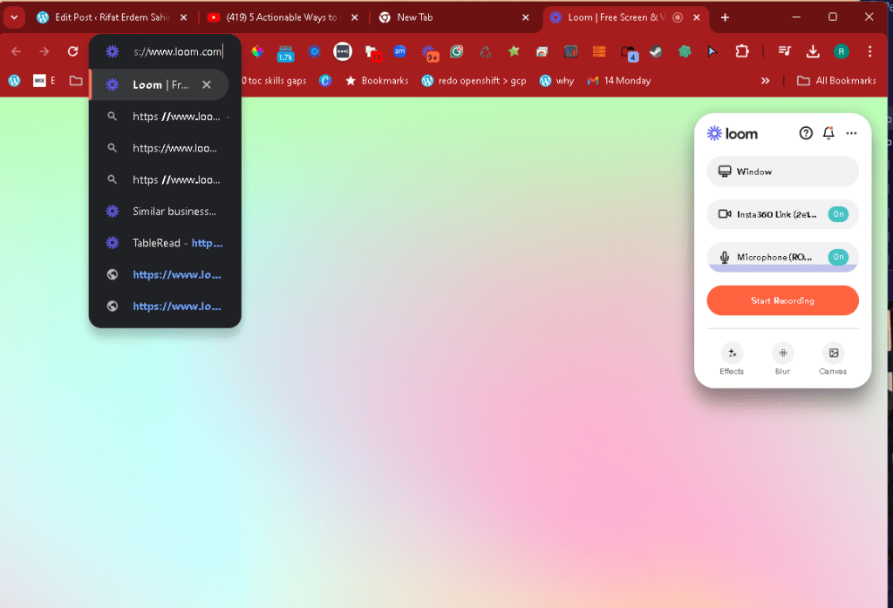The height and width of the screenshot is (608, 893).
Task: Select the Similar business suggestion
Action: (165, 212)
